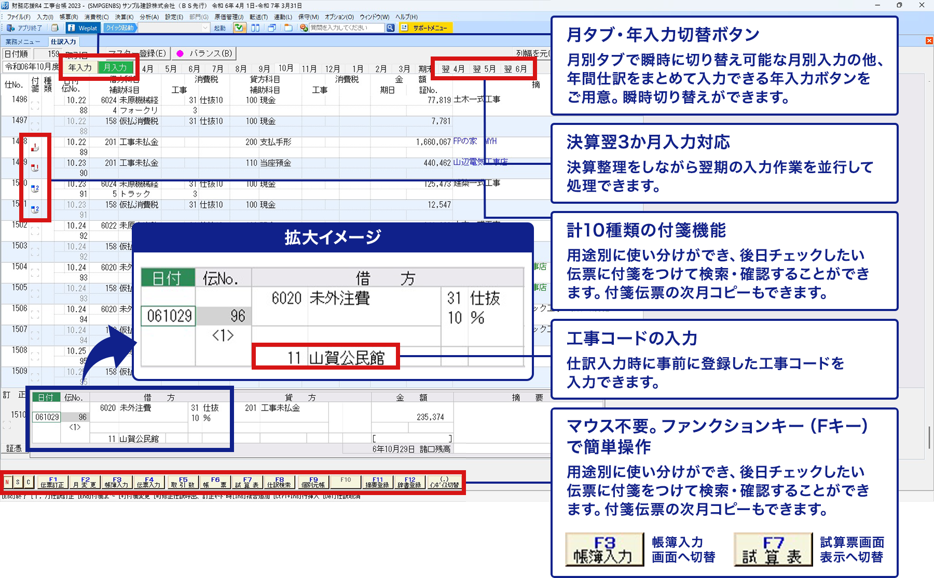This screenshot has height=578, width=934.
Task: Open the ファイル(F) menu
Action: tap(19, 17)
